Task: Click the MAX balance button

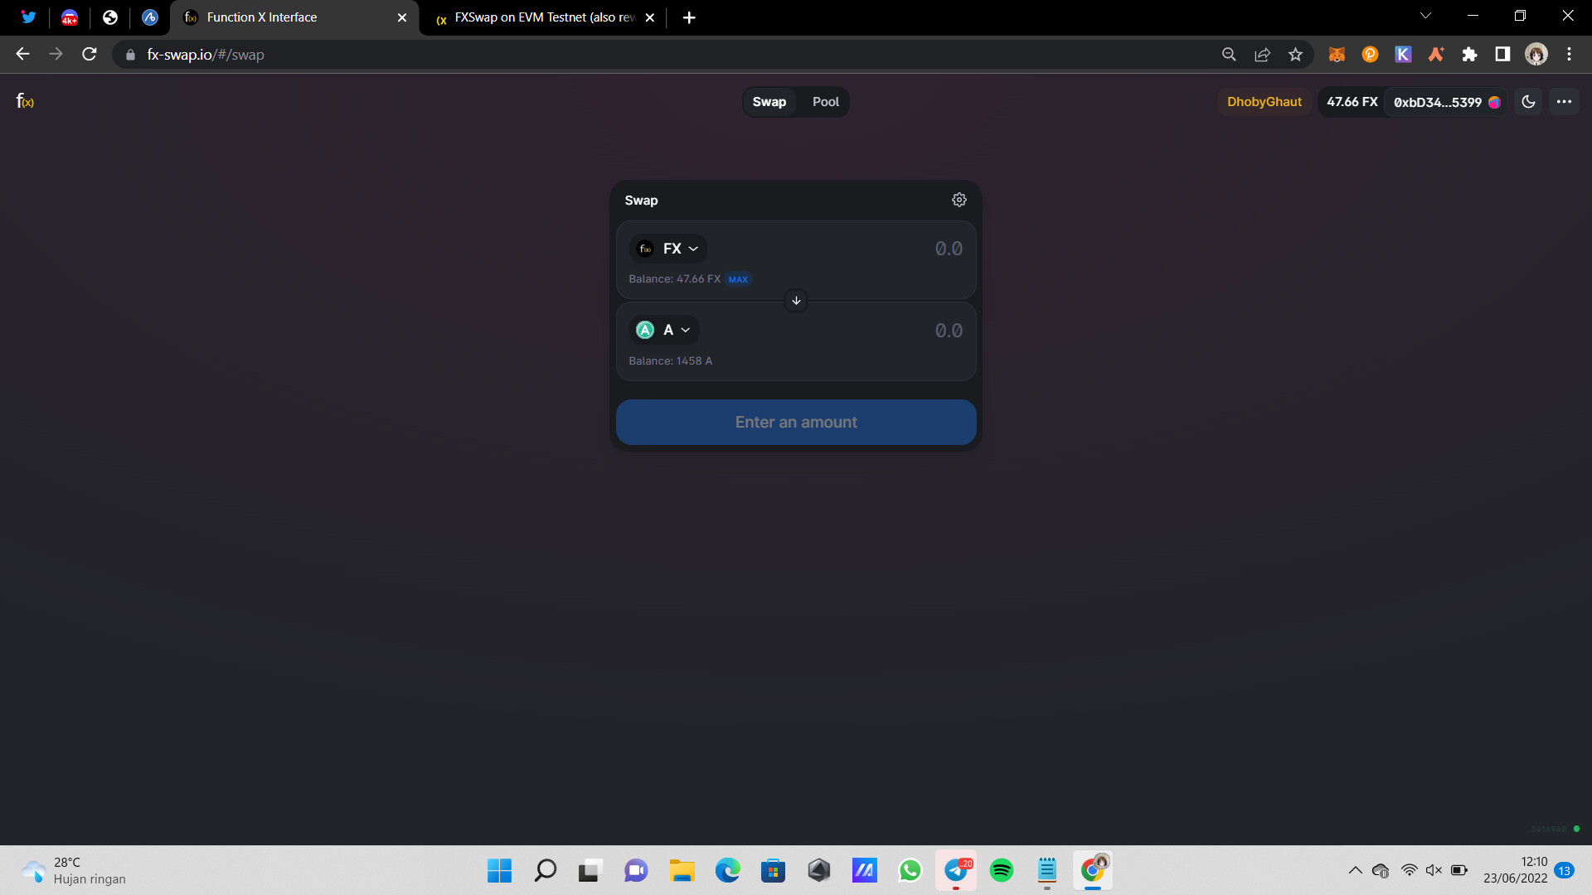Action: 738,279
